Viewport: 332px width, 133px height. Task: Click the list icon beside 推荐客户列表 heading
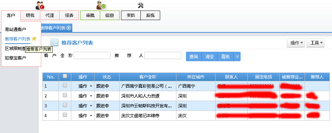pyautogui.click(x=54, y=43)
